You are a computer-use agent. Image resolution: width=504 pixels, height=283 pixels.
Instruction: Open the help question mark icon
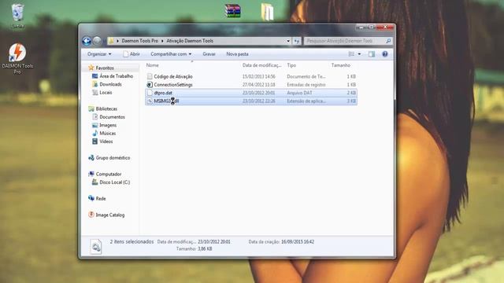[x=385, y=54]
